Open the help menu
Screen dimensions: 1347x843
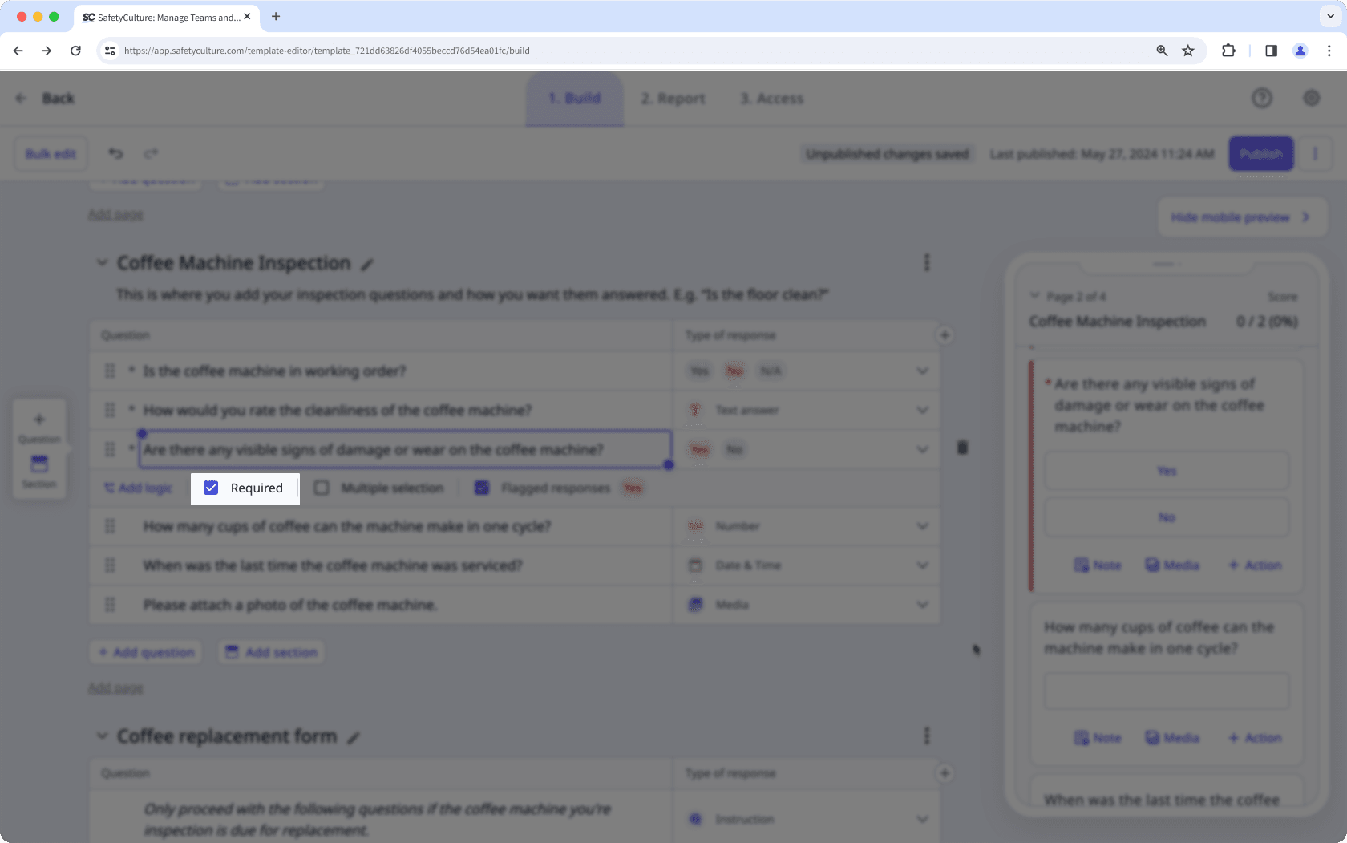click(1261, 98)
